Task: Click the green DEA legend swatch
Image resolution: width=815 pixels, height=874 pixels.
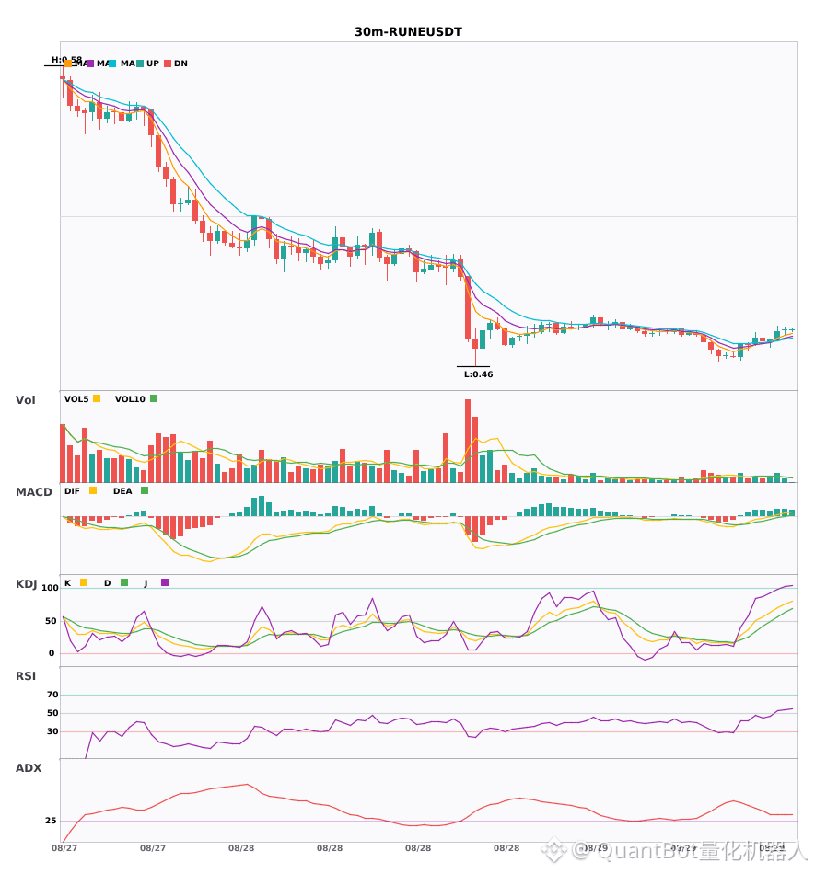Action: click(145, 490)
